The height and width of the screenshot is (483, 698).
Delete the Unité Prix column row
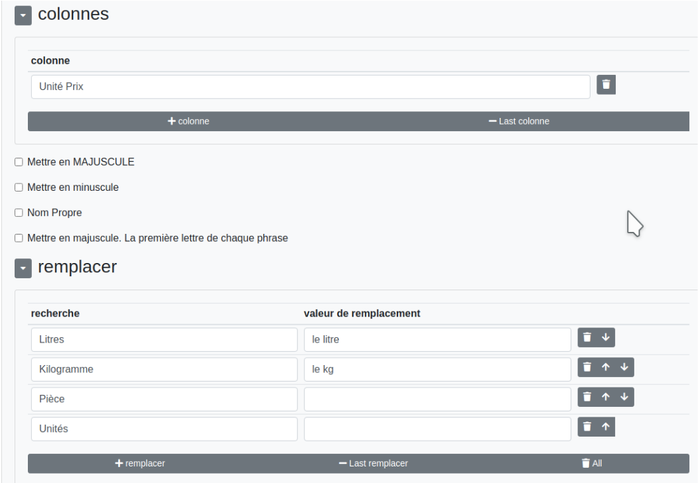tap(606, 85)
